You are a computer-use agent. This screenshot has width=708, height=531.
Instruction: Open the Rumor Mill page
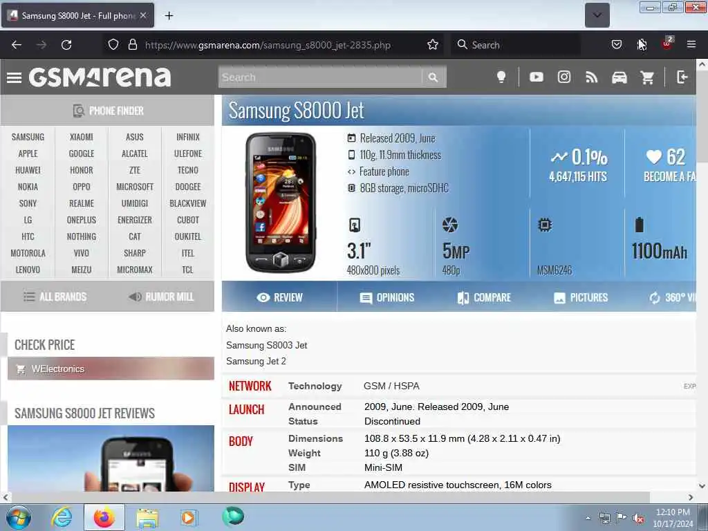(x=161, y=297)
